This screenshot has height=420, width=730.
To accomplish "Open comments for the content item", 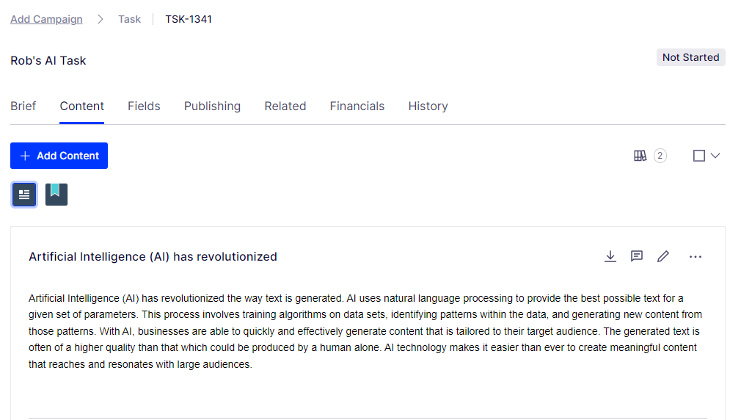I will 636,256.
